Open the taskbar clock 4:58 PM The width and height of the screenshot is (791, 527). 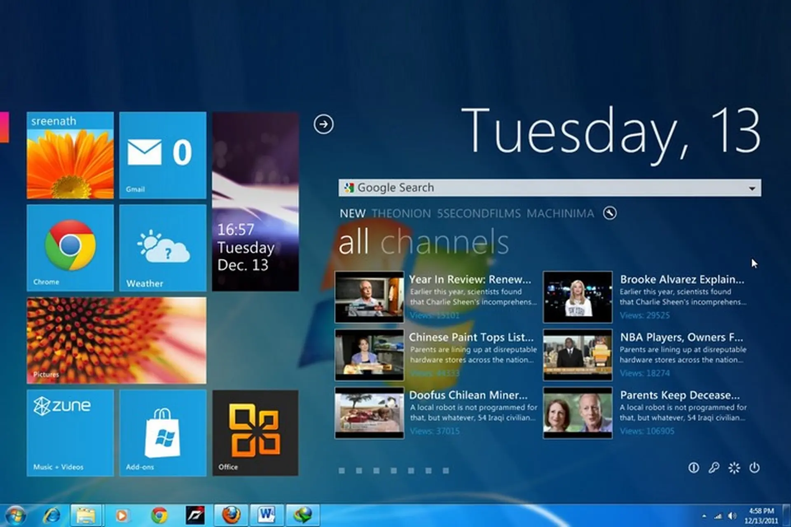761,516
